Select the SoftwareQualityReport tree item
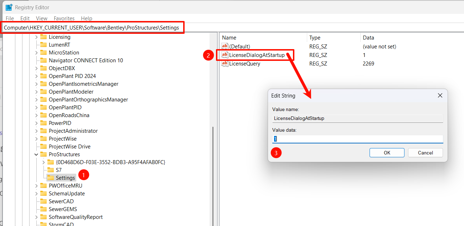This screenshot has height=226, width=464. coord(76,217)
